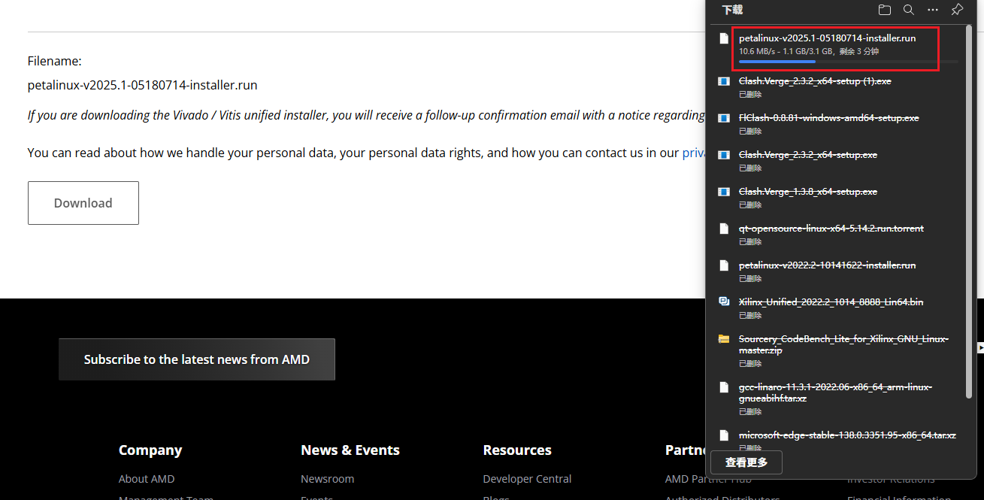The height and width of the screenshot is (500, 984).
Task: Open more options in downloads panel
Action: click(x=933, y=10)
